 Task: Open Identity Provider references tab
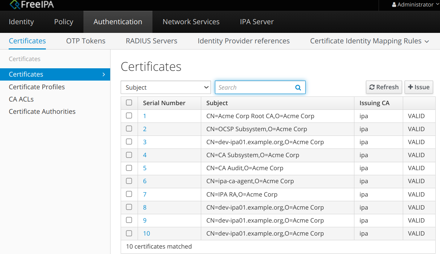[244, 41]
